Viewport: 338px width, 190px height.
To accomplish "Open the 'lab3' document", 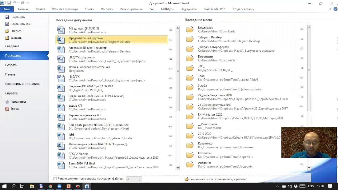I will pos(112,136).
